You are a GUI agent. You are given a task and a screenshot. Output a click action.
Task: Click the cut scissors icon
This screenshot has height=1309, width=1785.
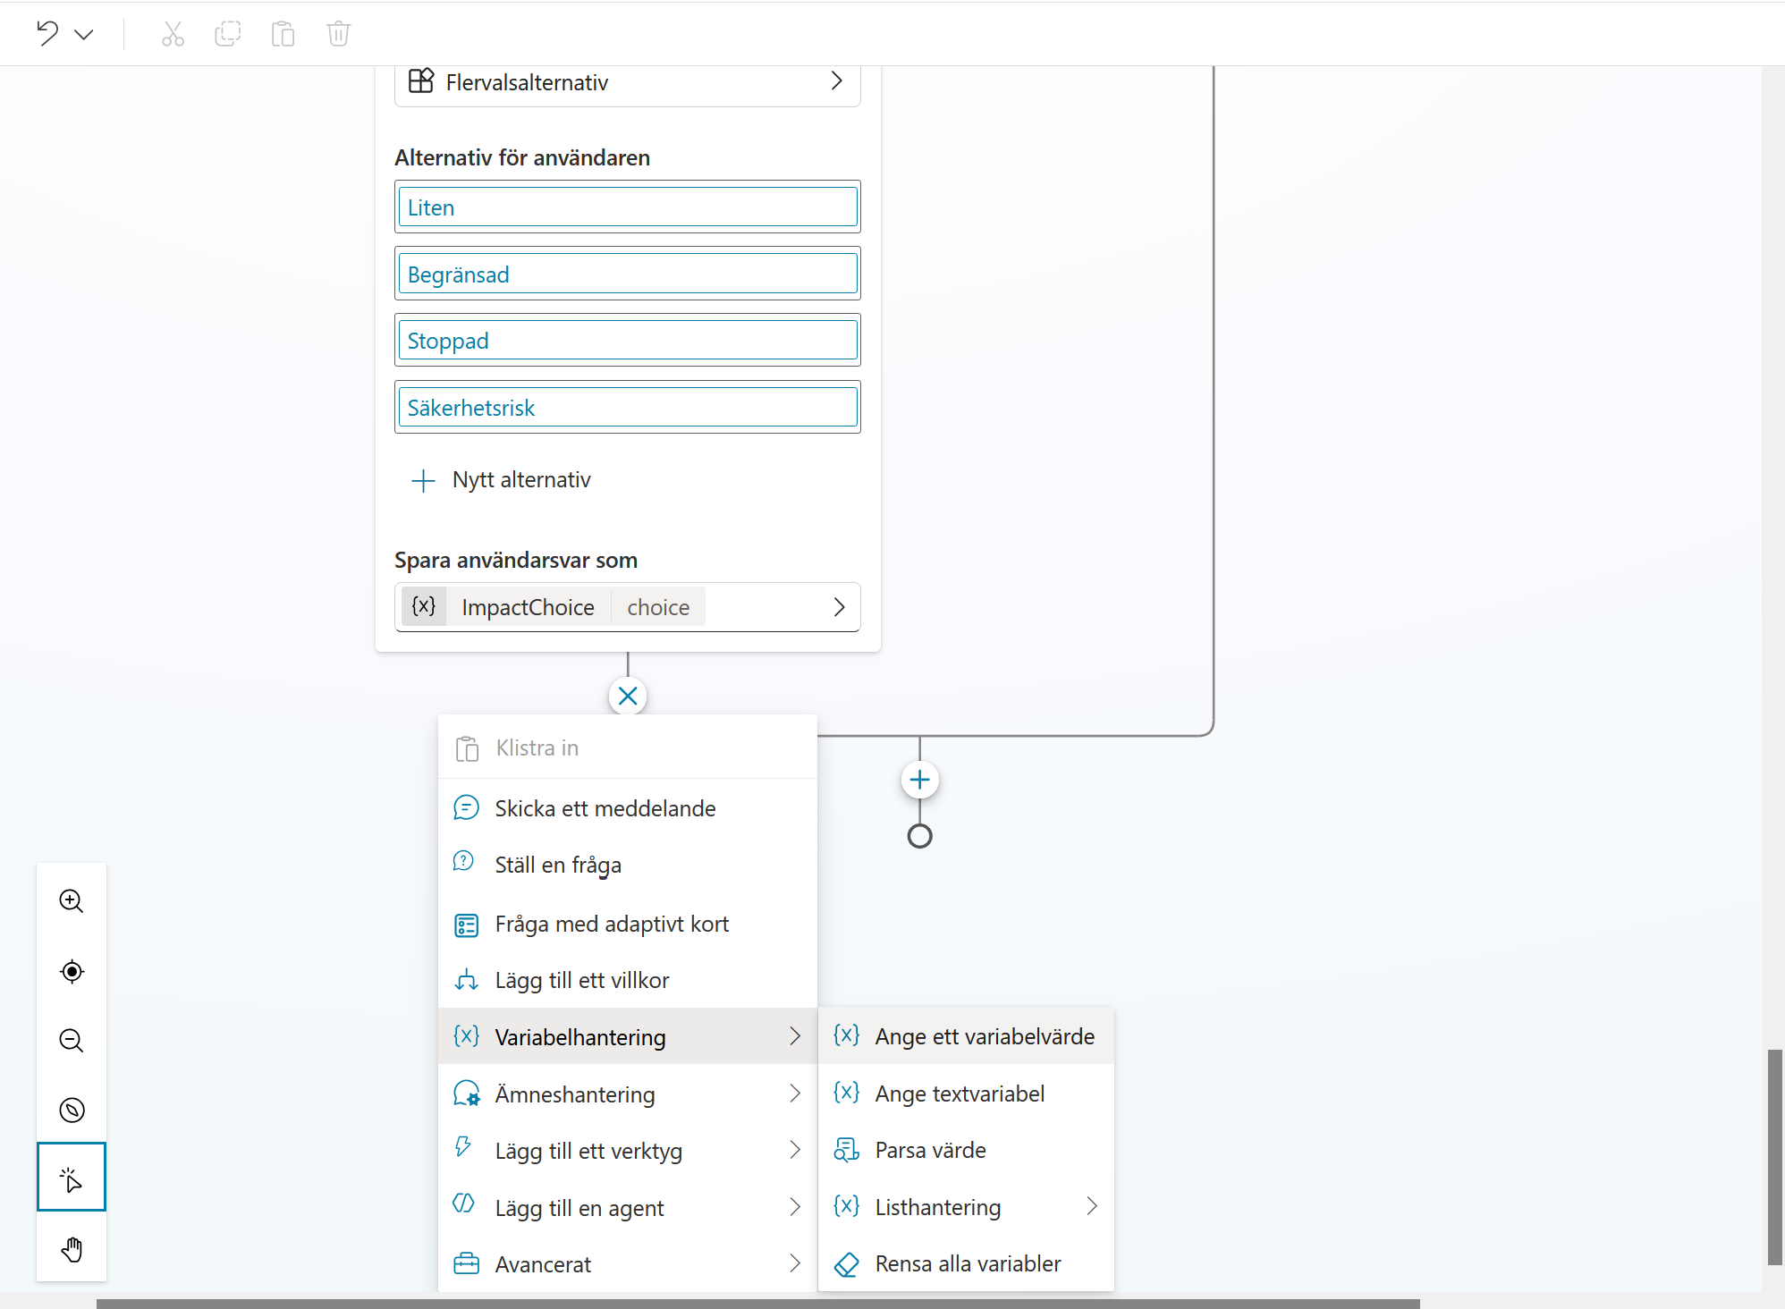pyautogui.click(x=173, y=34)
